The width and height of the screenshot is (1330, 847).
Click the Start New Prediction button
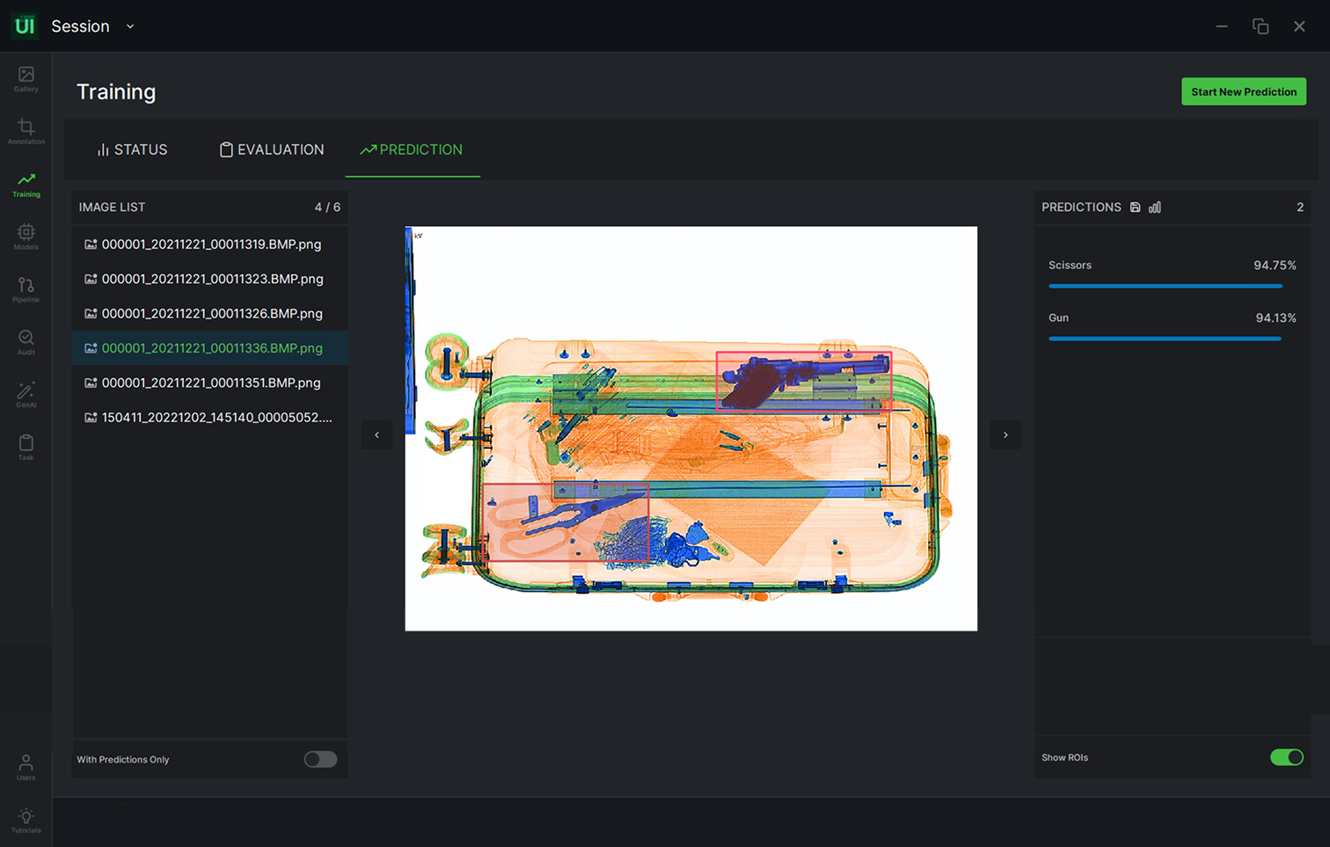pos(1244,91)
